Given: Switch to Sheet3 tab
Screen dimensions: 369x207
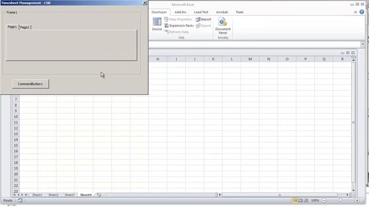Looking at the screenshot, I should click(69, 195).
